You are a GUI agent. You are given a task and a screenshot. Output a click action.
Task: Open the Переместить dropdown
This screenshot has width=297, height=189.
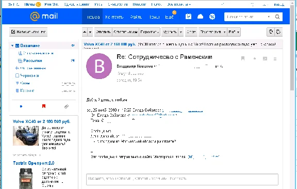[212, 32]
